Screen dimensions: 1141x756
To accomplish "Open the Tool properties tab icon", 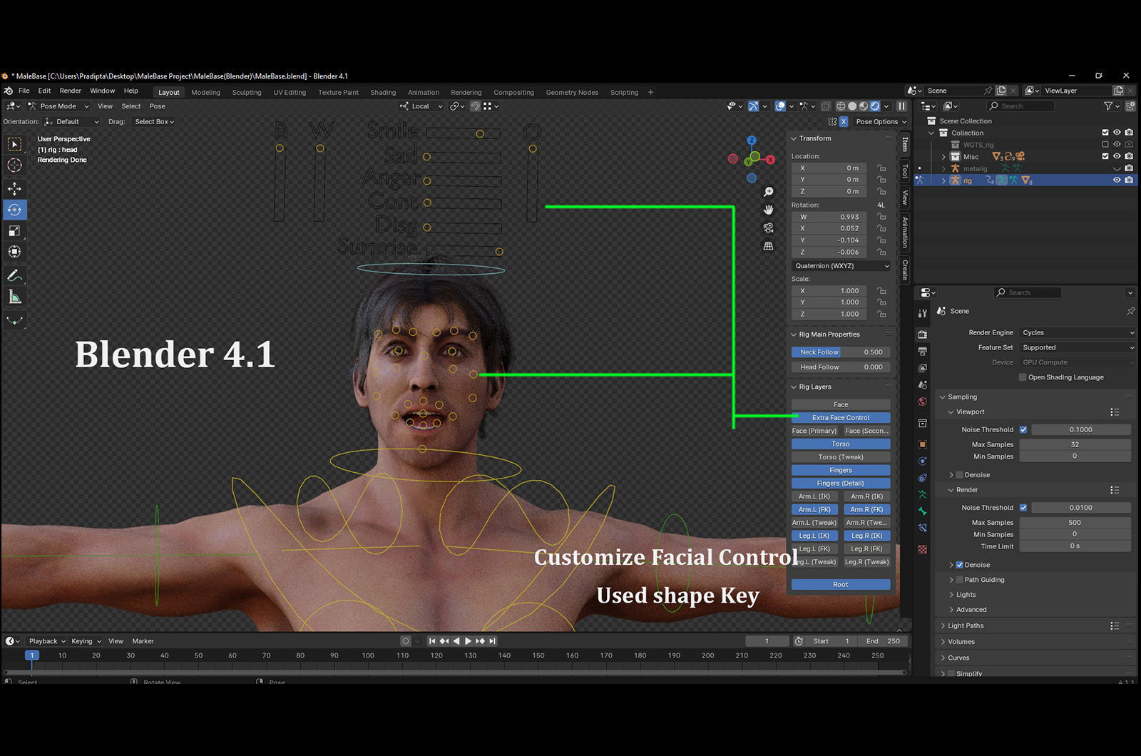I will click(x=923, y=313).
